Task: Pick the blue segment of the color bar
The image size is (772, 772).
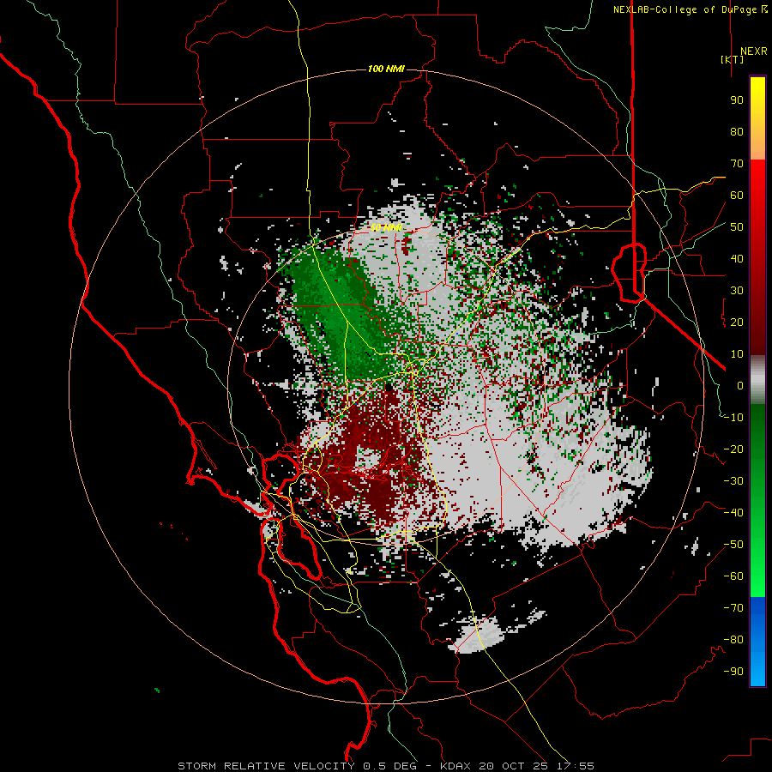Action: 757,641
